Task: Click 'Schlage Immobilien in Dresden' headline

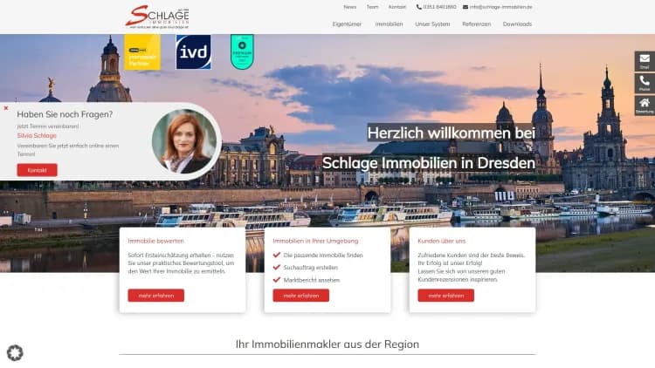Action: [x=429, y=163]
